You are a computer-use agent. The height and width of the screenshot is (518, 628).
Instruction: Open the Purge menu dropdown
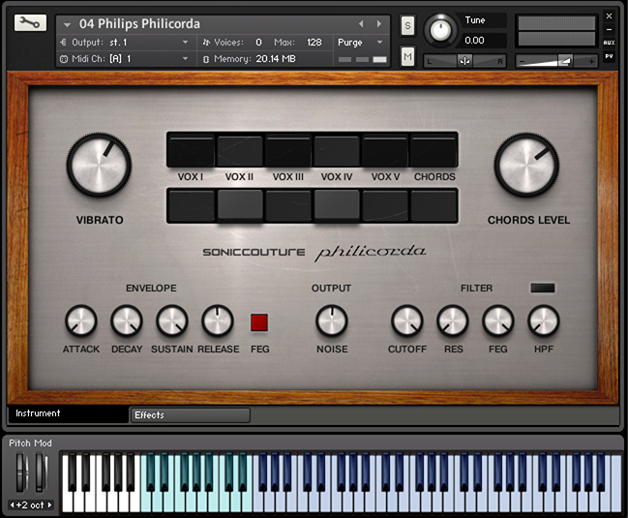360,42
